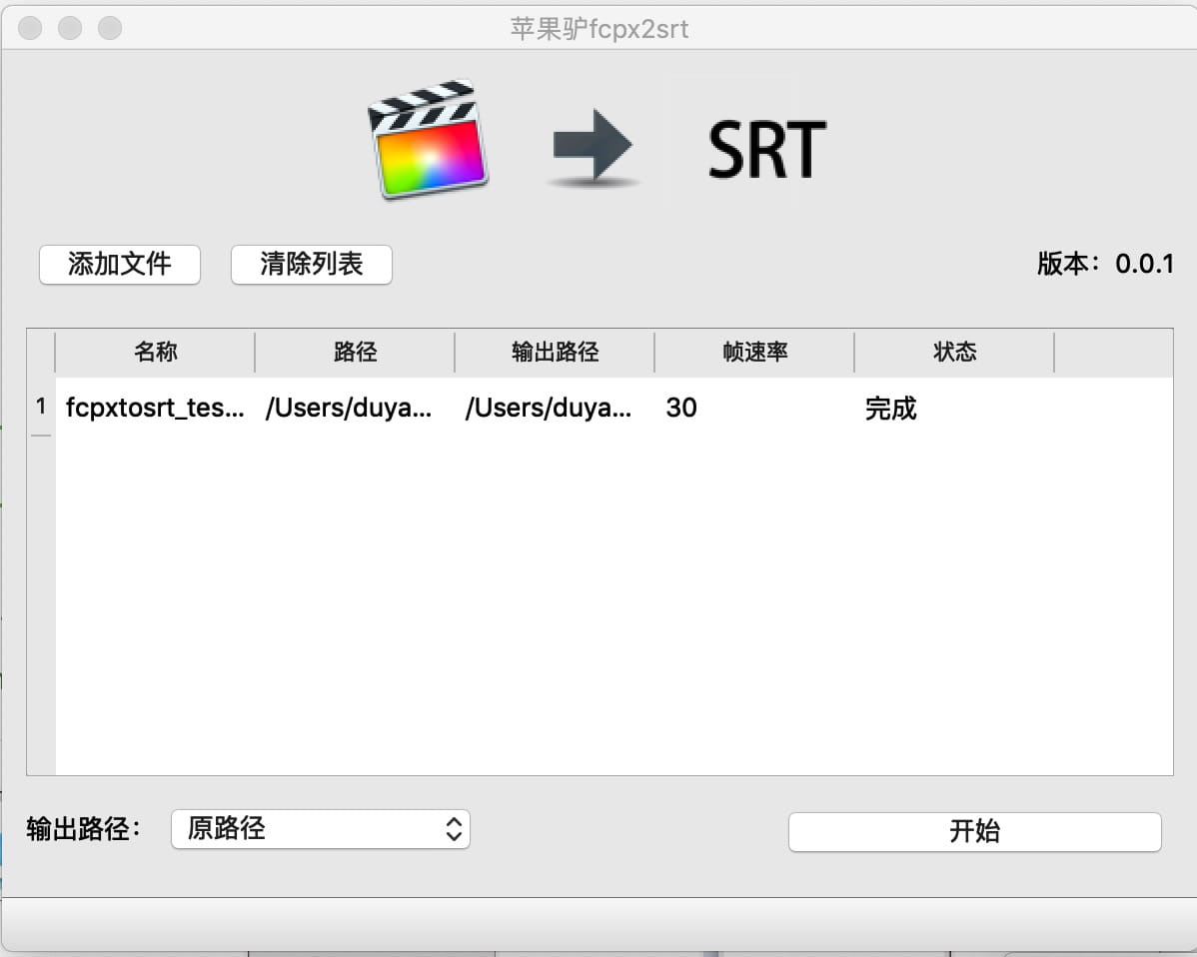Image resolution: width=1197 pixels, height=957 pixels.
Task: Click the /Users/duya... cell under 输出路径
Action: click(x=555, y=408)
